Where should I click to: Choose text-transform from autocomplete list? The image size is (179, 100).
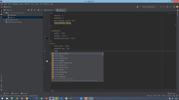pos(77,58)
